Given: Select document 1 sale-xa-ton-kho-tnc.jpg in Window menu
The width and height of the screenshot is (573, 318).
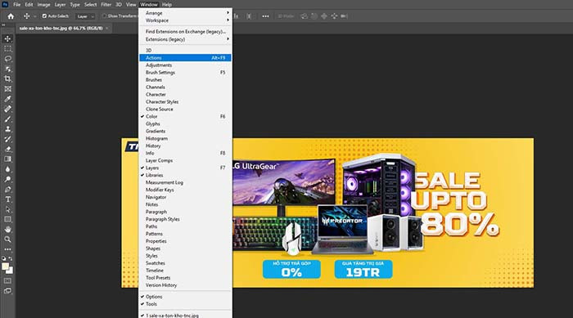Looking at the screenshot, I should tap(185, 315).
